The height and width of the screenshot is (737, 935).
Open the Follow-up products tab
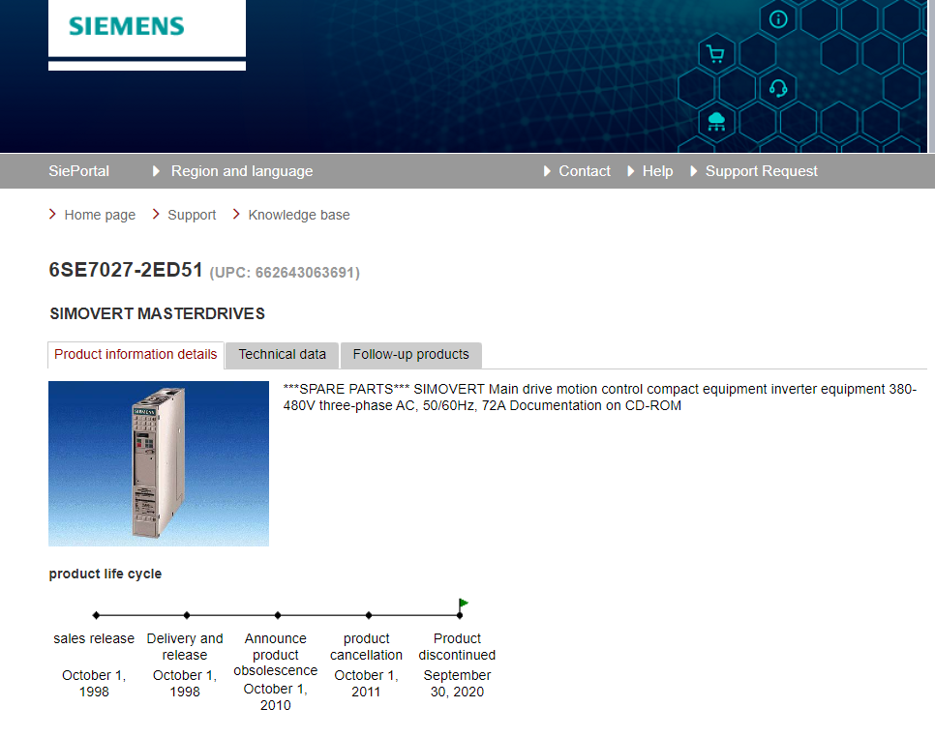[410, 355]
